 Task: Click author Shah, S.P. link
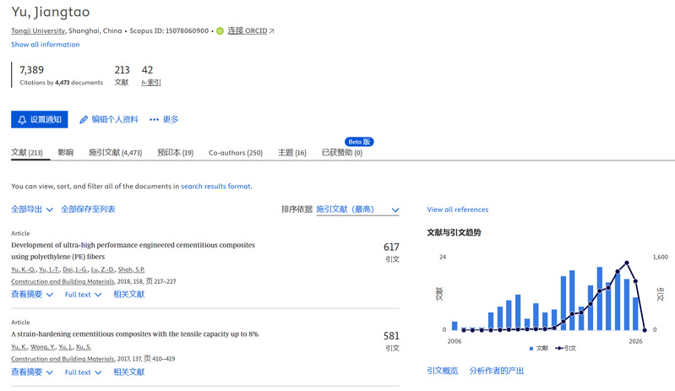[x=131, y=269]
